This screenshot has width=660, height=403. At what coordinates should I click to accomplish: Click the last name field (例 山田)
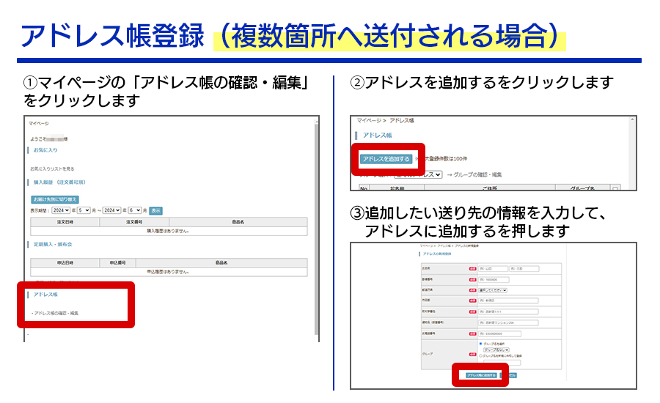tap(493, 269)
